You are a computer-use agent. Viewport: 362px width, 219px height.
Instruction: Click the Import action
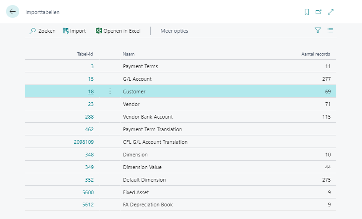pos(74,31)
